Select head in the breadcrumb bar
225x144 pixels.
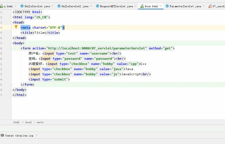(28, 122)
